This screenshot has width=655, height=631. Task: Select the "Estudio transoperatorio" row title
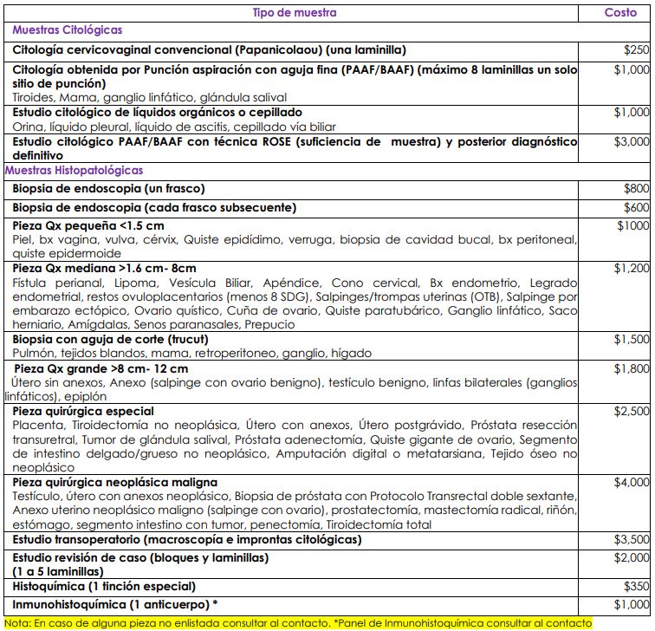[186, 539]
